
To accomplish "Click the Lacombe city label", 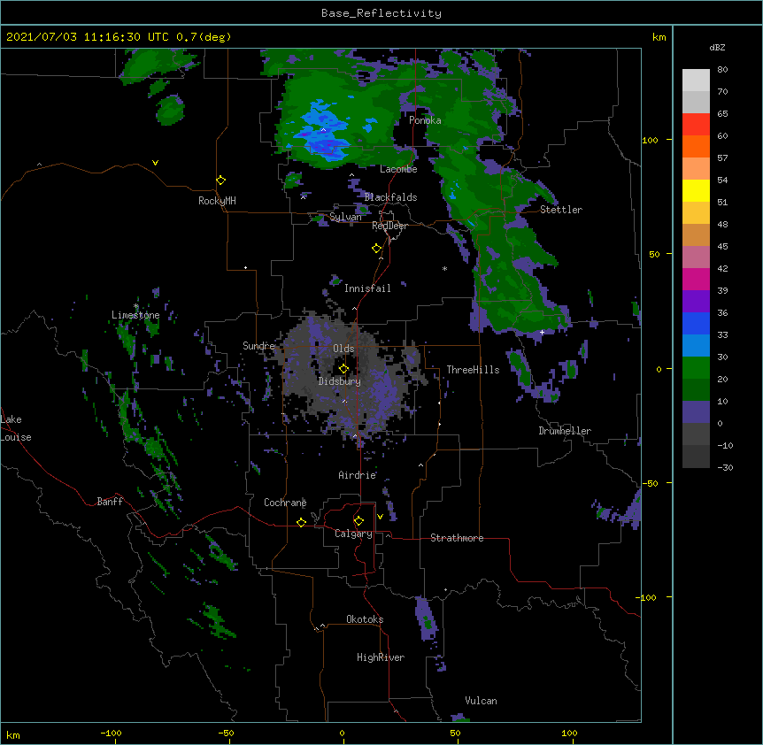I will pyautogui.click(x=398, y=169).
